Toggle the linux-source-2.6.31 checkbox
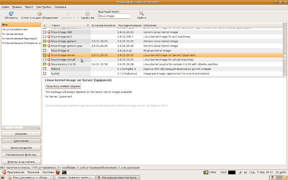288x180 pixels. 44,64
